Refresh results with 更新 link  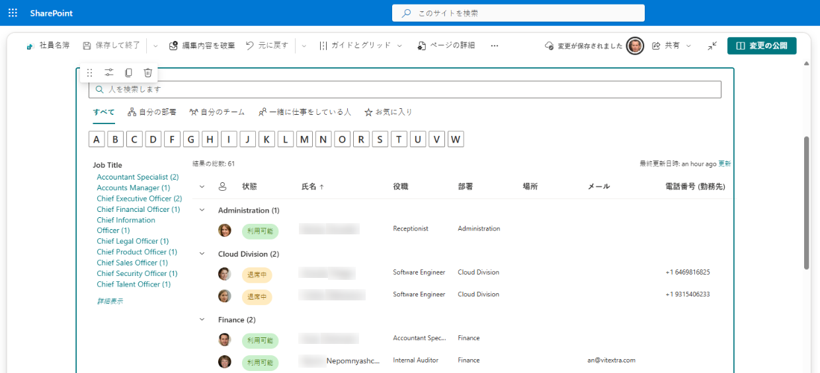(725, 163)
